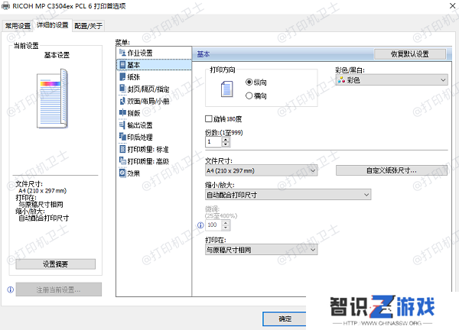Image resolution: width=459 pixels, height=330 pixels.
Task: Click the portrait page orientation icon
Action: (226, 89)
